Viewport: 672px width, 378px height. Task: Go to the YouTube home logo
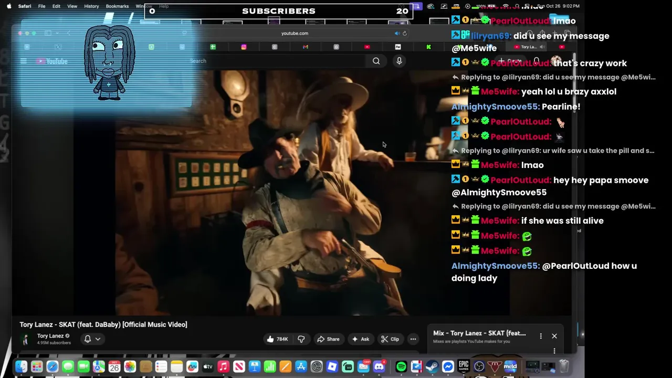click(52, 61)
